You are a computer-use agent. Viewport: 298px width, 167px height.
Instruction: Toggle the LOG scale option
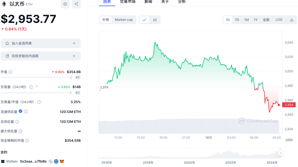[x=279, y=20]
